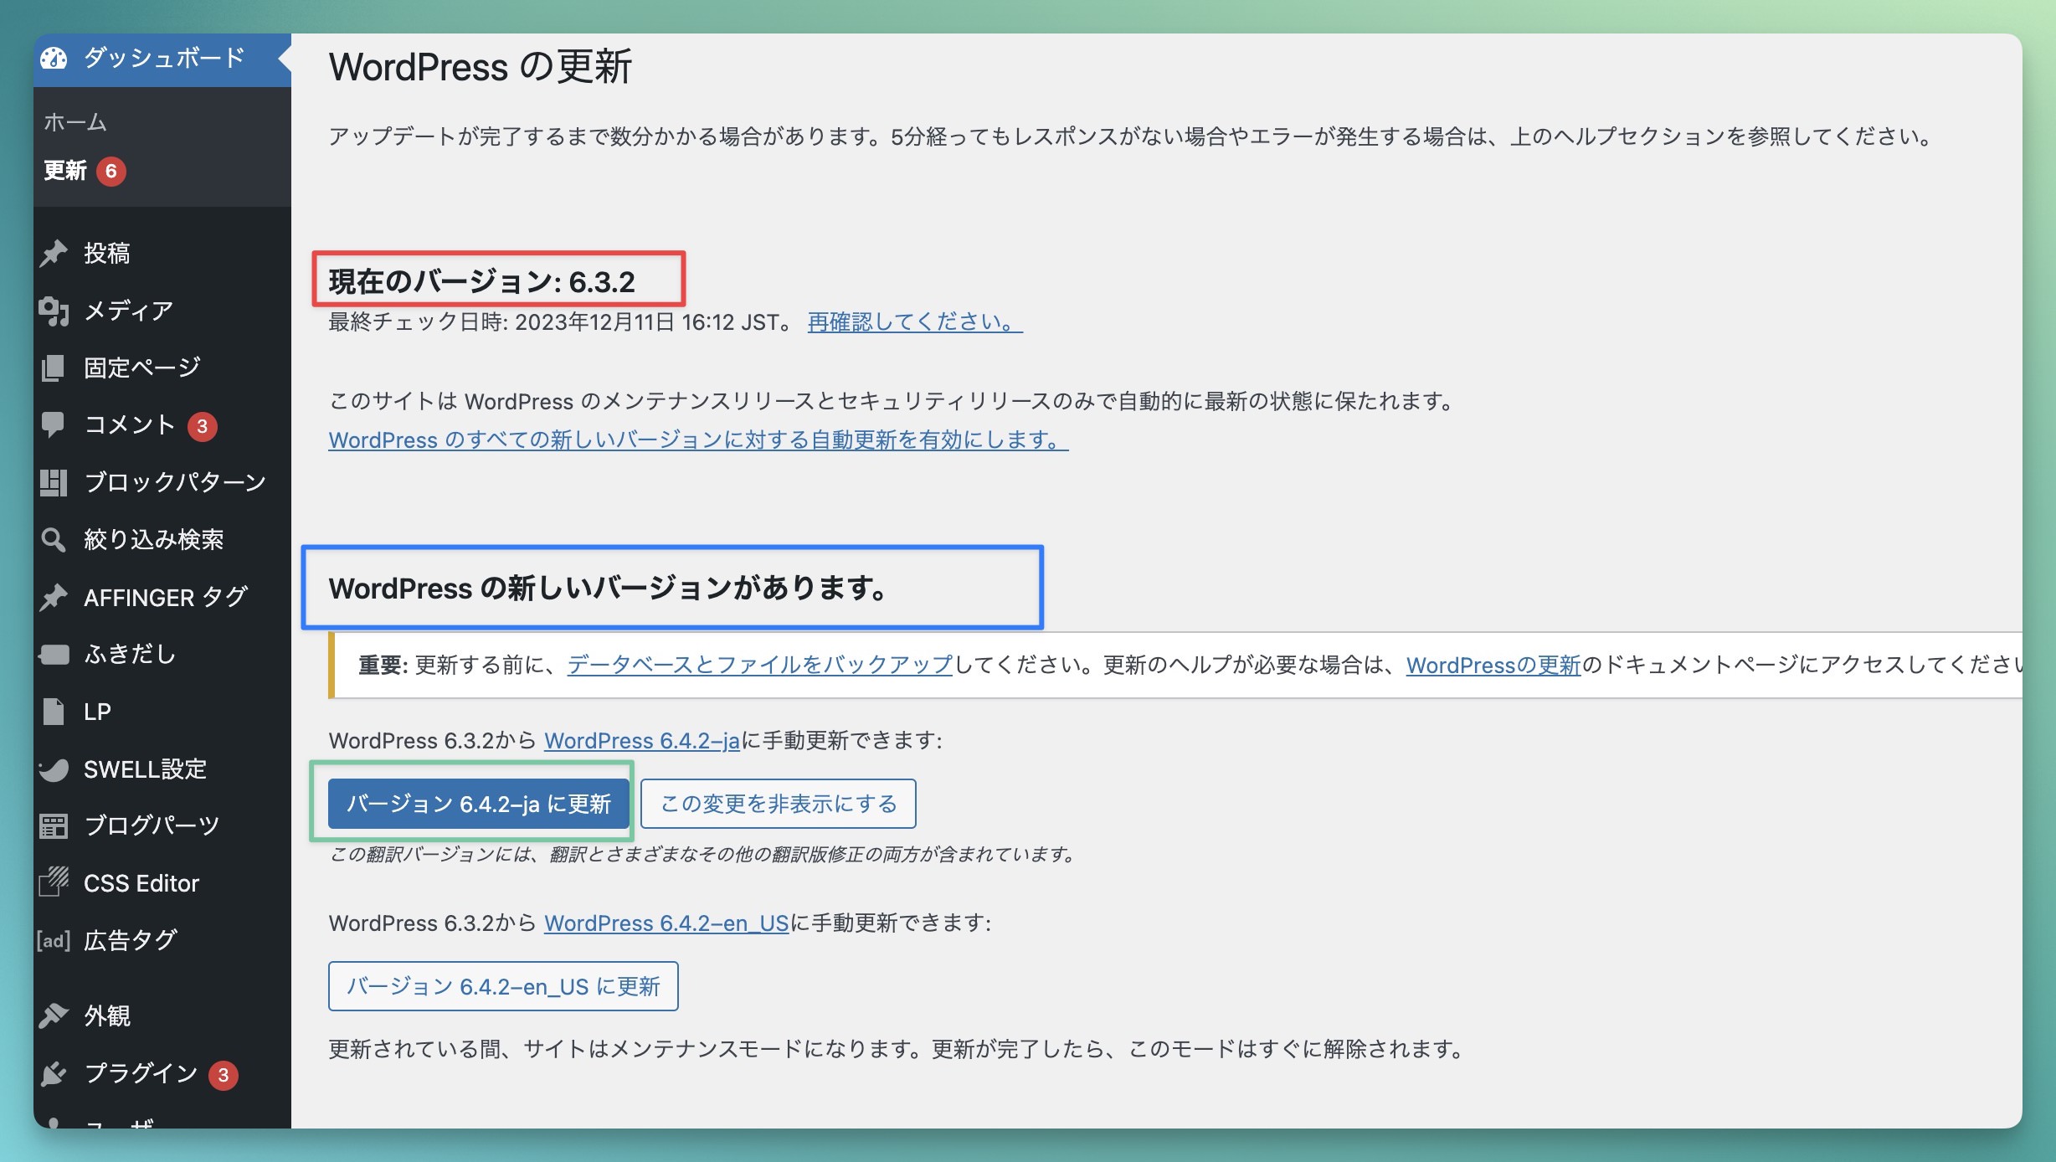Open the データベースとファイルをバックアップ link
This screenshot has width=2056, height=1162.
tap(760, 665)
